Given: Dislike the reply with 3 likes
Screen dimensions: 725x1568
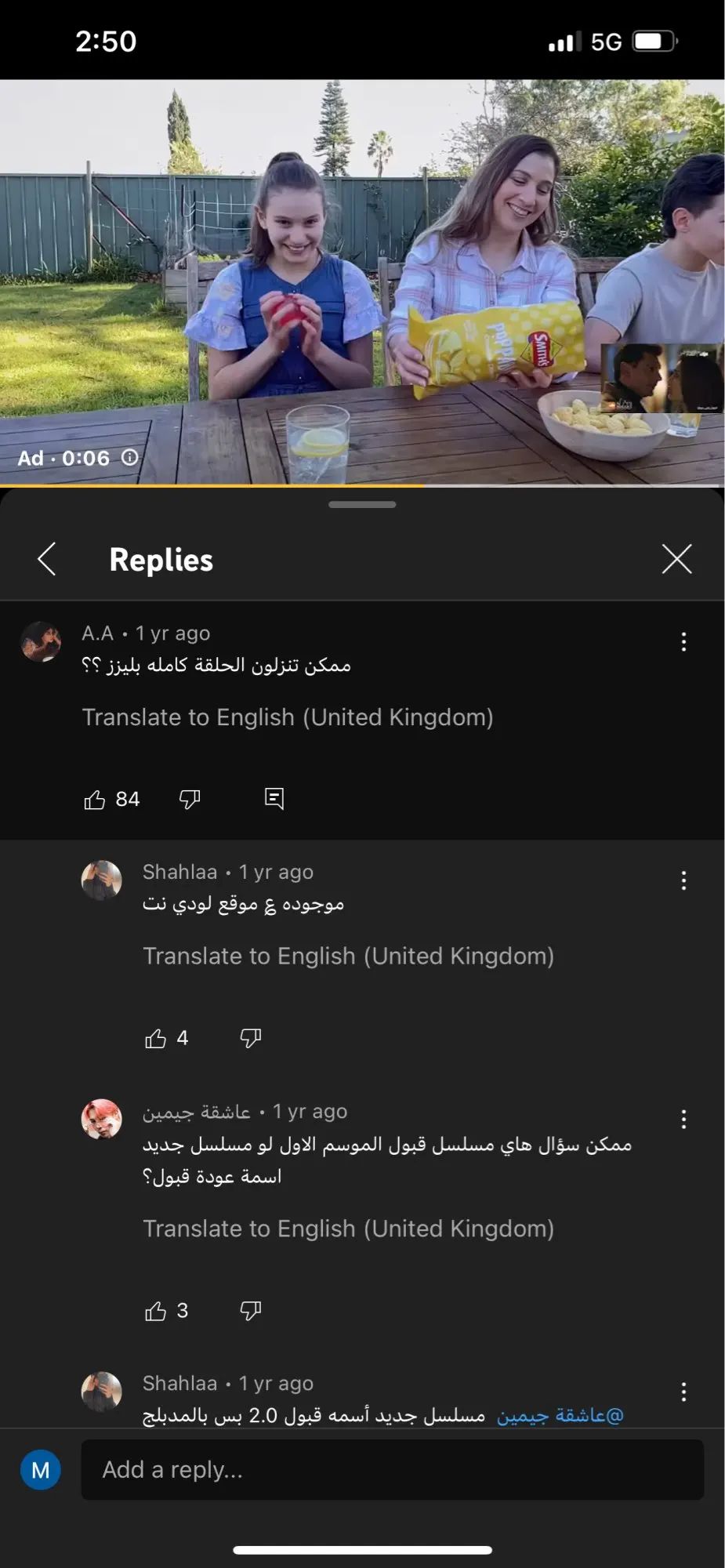Looking at the screenshot, I should click(x=250, y=1311).
